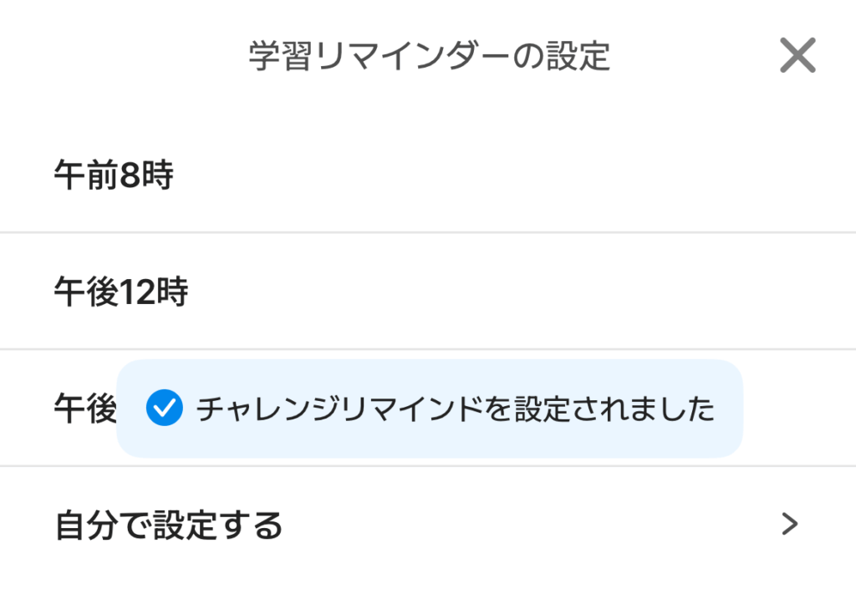856x589 pixels.
Task: Dismiss the panel with the gray X icon
Action: [797, 55]
